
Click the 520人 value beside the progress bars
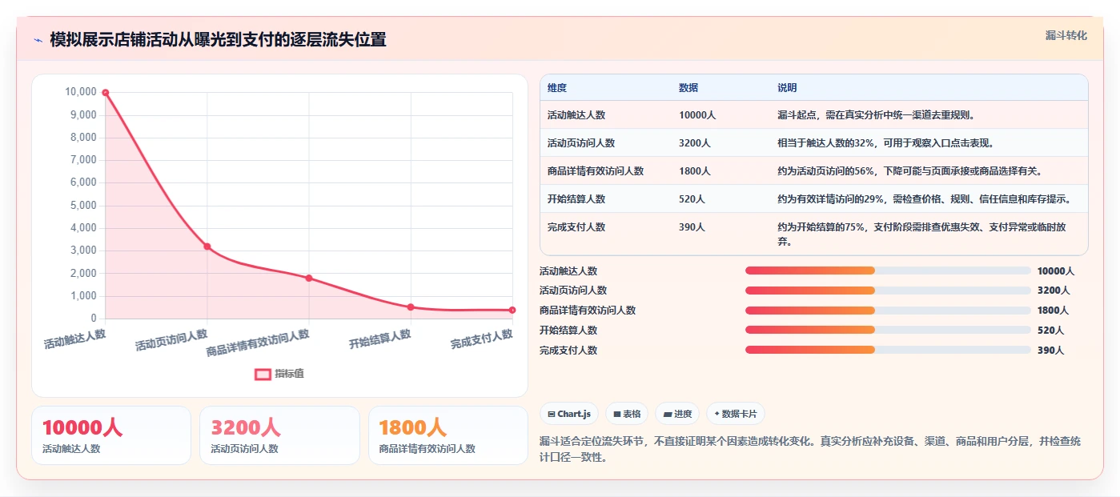click(1050, 331)
